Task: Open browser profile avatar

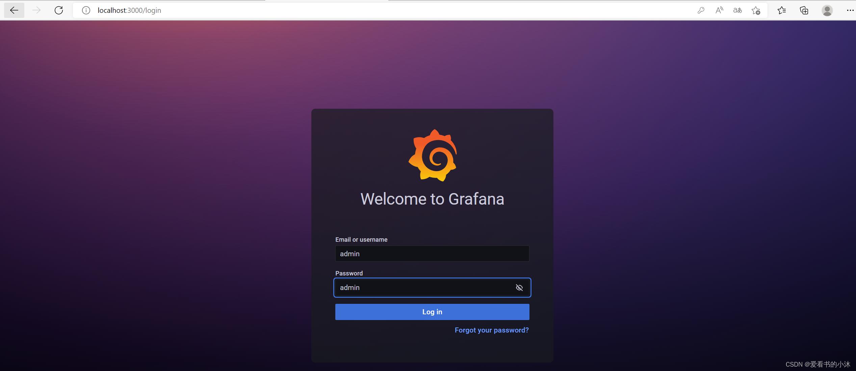Action: pyautogui.click(x=827, y=10)
